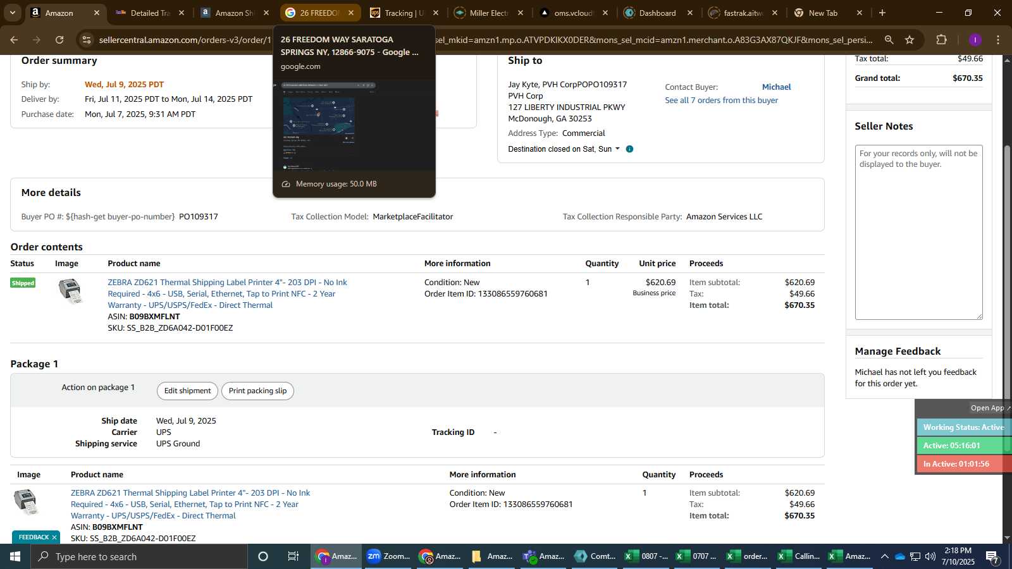This screenshot has width=1012, height=569.
Task: Close the 26 FREEDOM tab
Action: coord(351,13)
